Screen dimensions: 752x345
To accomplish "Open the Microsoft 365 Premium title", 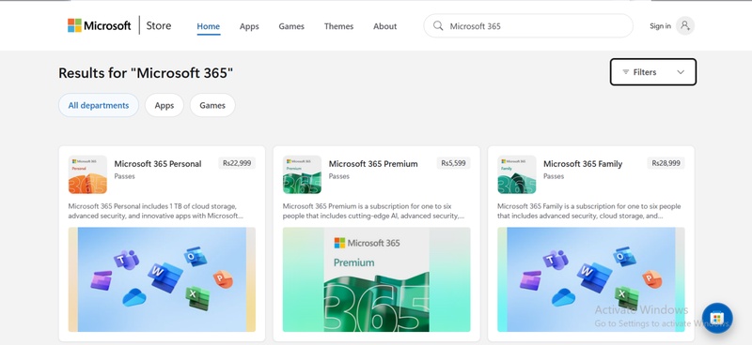I will tap(373, 164).
